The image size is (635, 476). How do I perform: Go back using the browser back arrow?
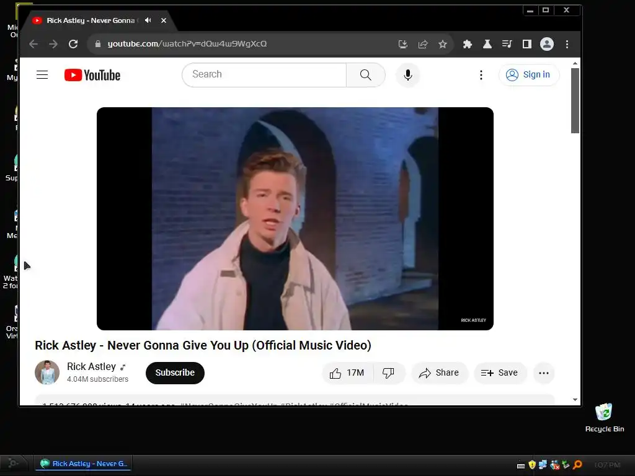[x=33, y=44]
